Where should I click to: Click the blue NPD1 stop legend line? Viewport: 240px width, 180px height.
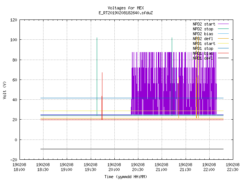click(x=223, y=48)
